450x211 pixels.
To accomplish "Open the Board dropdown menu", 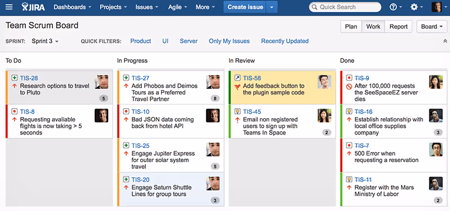I will click(431, 26).
